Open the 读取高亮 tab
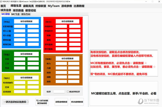The height and width of the screenshot is (107, 162). [28, 6]
